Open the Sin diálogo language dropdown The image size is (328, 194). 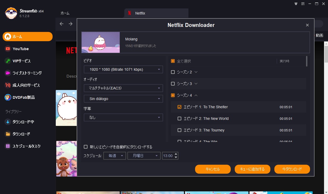pyautogui.click(x=123, y=99)
